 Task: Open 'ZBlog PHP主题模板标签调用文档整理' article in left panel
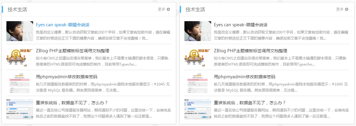[72, 51]
